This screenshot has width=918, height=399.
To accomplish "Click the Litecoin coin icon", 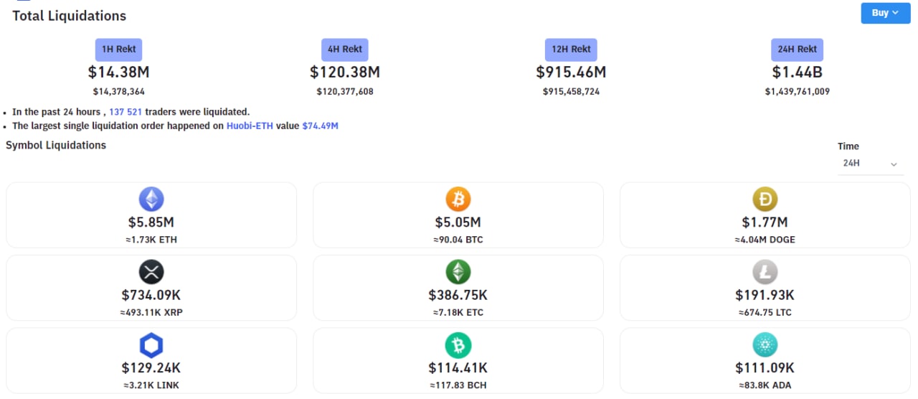I will [x=765, y=272].
